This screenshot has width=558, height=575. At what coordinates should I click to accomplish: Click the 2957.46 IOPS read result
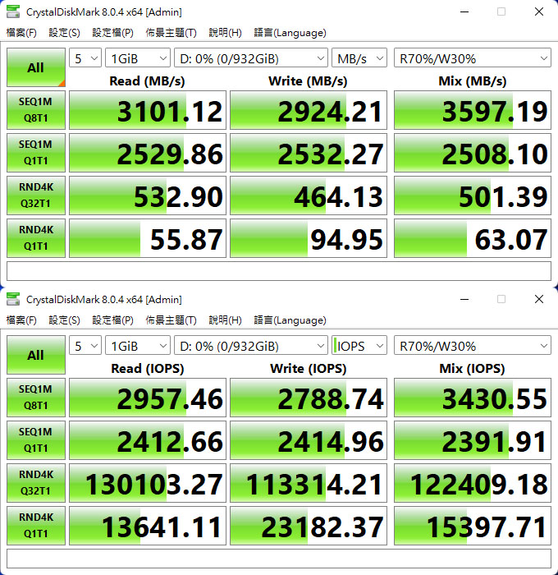tap(148, 398)
